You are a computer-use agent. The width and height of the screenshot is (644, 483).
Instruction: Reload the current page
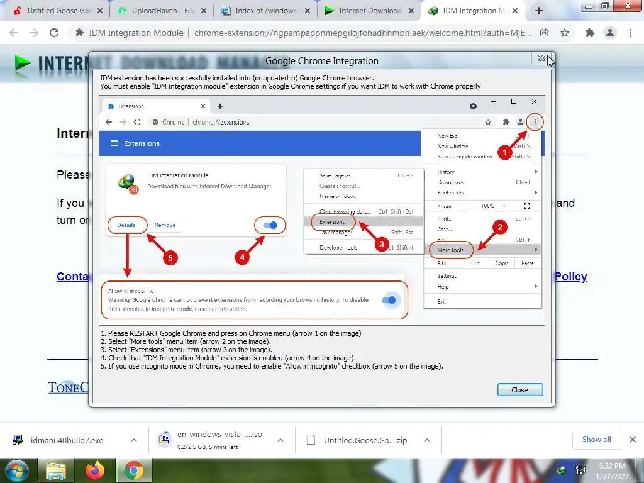pos(54,33)
